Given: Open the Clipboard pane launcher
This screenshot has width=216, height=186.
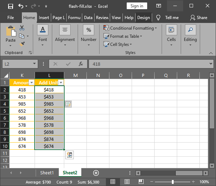Looking at the screenshot, I should (30, 53).
